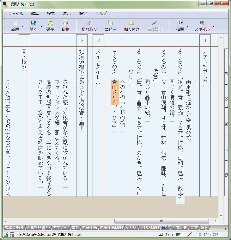231x240 pixels.
Task: Copy selection with the コピー icon
Action: pyautogui.click(x=111, y=23)
